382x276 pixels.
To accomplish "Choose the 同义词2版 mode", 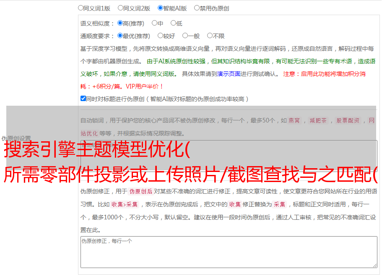I will point(120,8).
